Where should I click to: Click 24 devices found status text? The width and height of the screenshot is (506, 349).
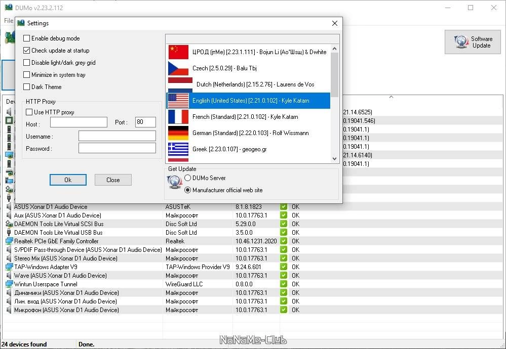coord(24,344)
